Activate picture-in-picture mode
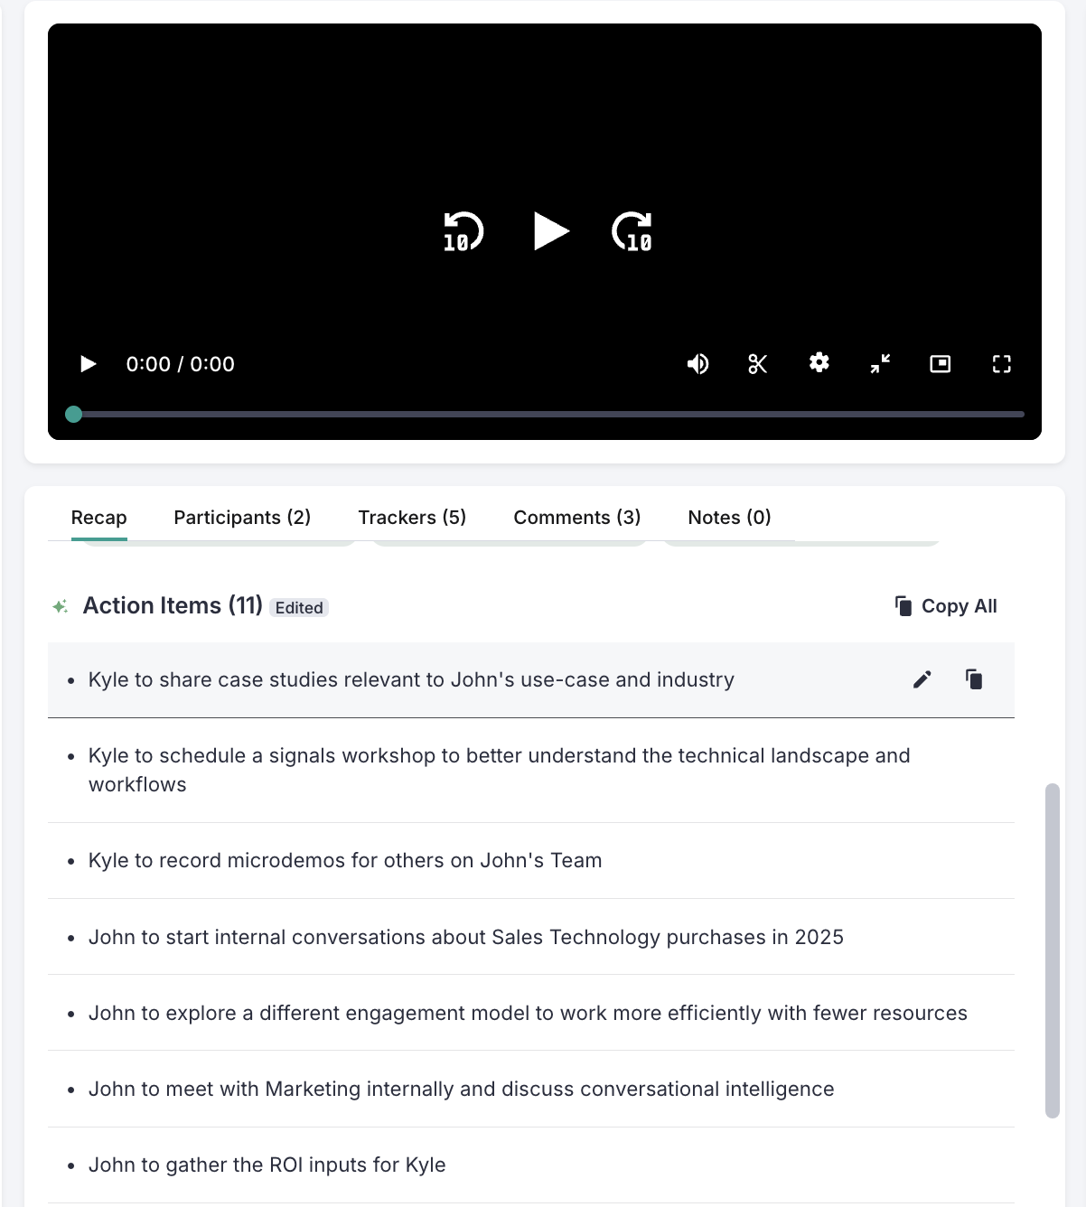The width and height of the screenshot is (1086, 1207). [940, 363]
